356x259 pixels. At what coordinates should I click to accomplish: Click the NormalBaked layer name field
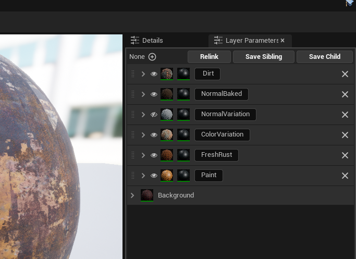click(222, 94)
